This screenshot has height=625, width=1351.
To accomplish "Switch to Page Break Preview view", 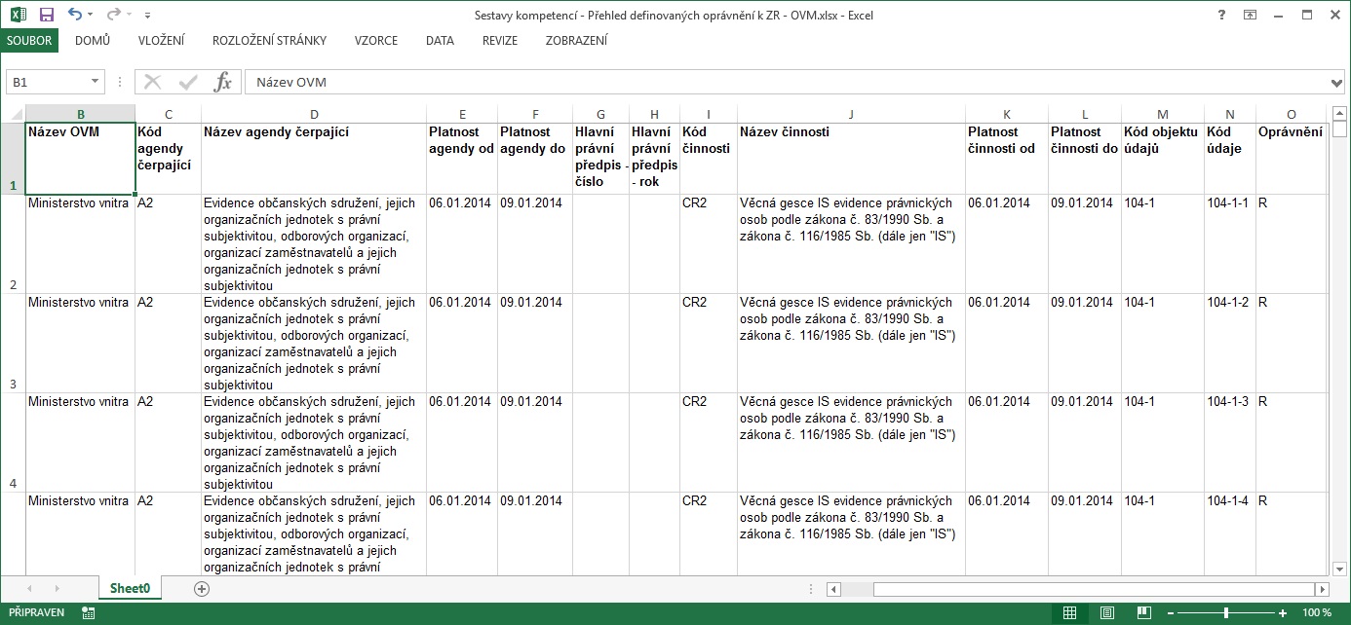I will [1142, 612].
